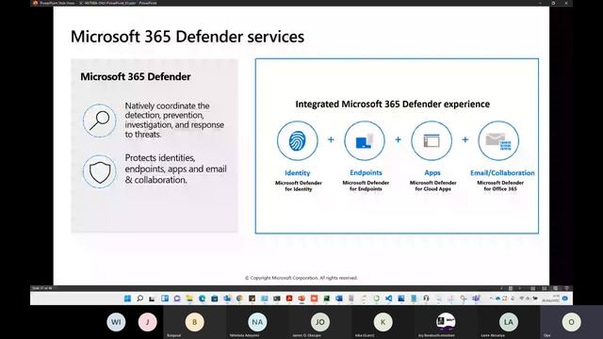Open taskbar Search magnifier
The width and height of the screenshot is (603, 339).
click(x=140, y=299)
